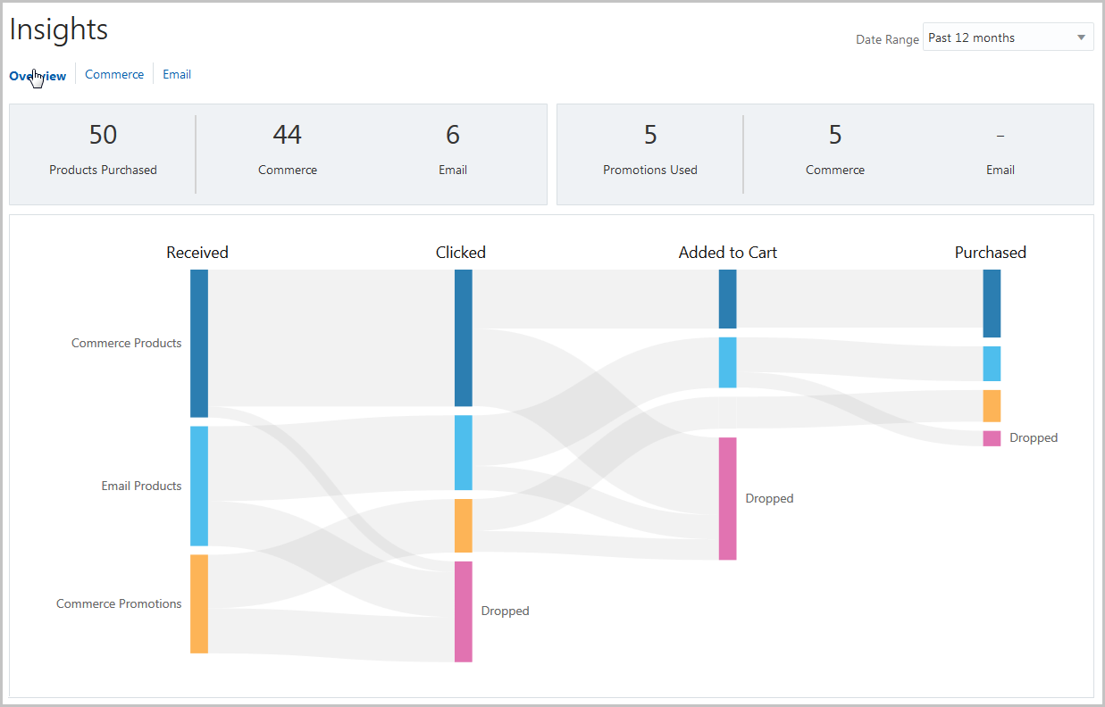Switch to the Commerce tab
Screen dimensions: 1105x707
(114, 75)
